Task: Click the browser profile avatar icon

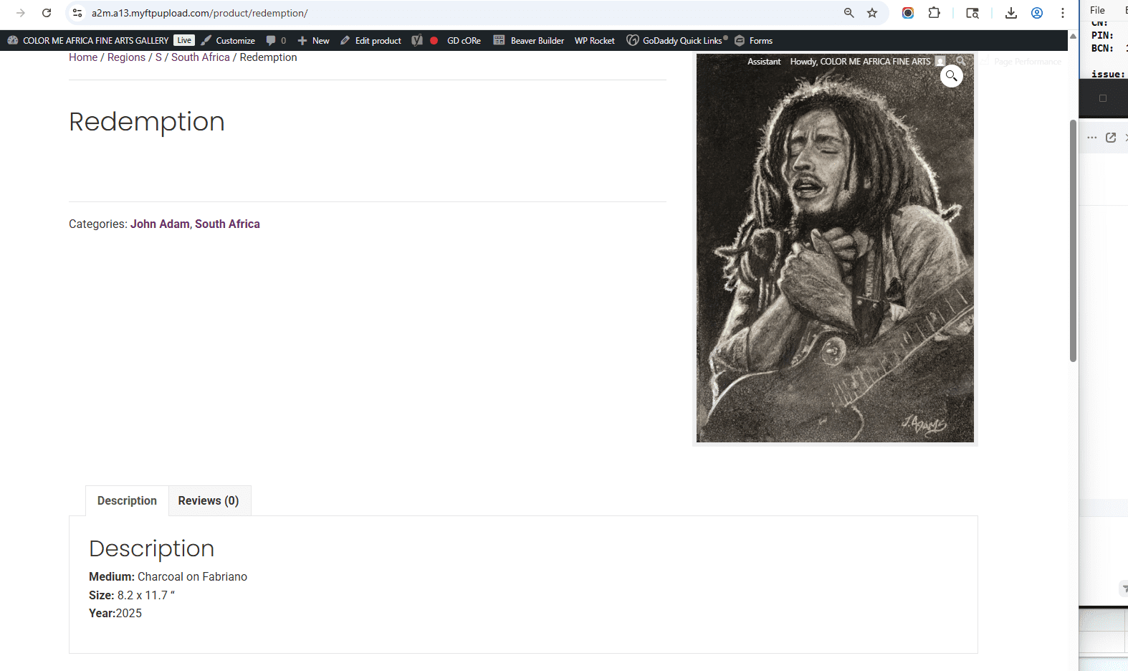Action: point(1036,13)
